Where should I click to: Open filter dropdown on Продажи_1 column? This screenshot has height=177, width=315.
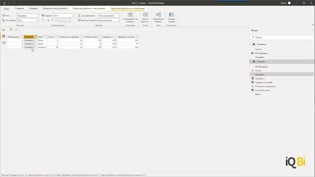click(116, 37)
